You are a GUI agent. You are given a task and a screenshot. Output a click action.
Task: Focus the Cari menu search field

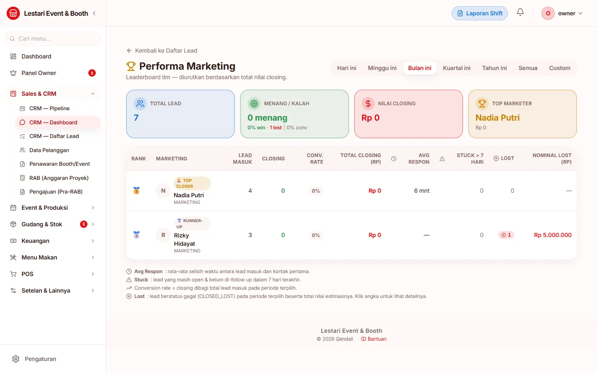pyautogui.click(x=53, y=39)
